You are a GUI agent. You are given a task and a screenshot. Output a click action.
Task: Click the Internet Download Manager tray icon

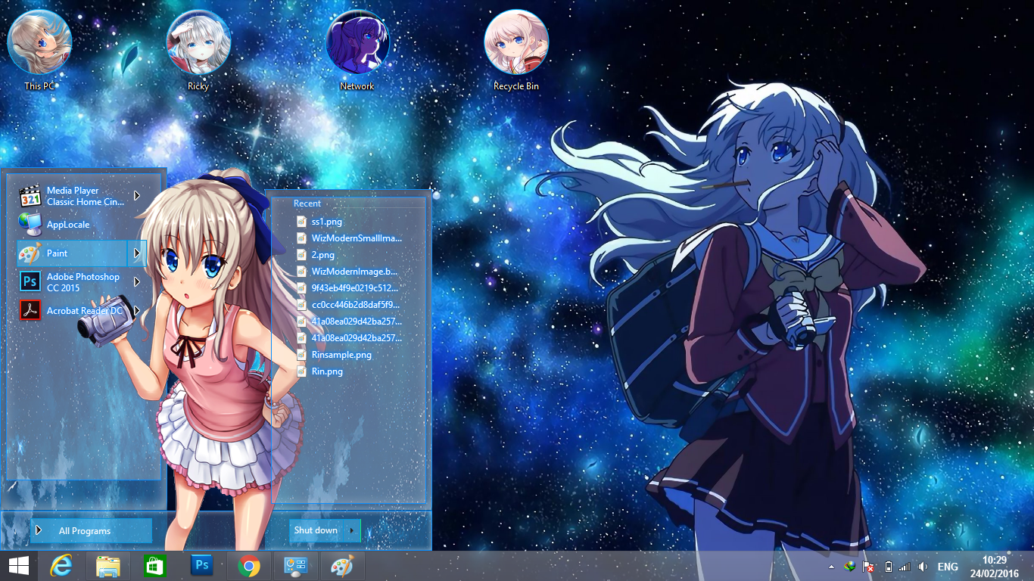coord(850,567)
